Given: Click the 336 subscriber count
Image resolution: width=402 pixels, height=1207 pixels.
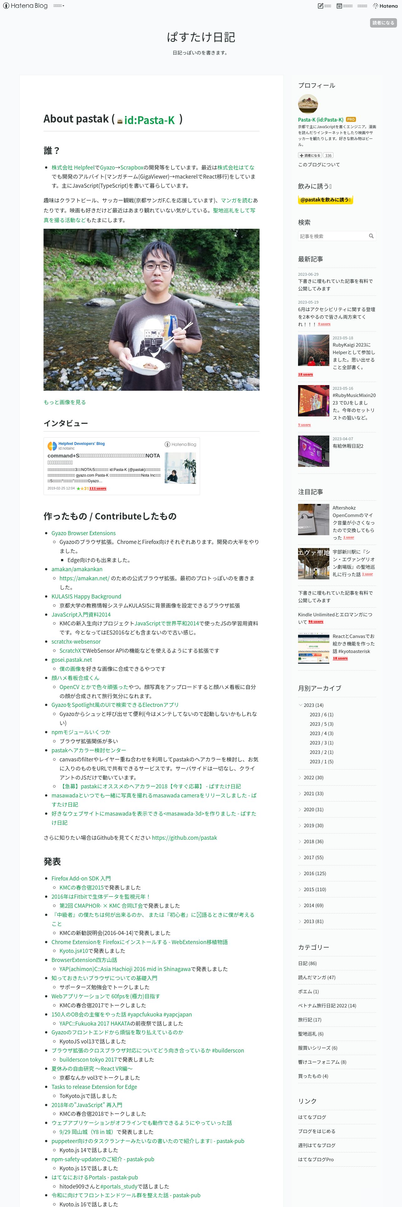Looking at the screenshot, I should click(x=328, y=155).
